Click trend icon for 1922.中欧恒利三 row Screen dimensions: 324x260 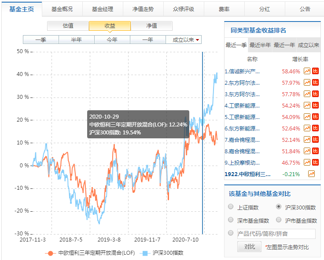click(x=312, y=174)
